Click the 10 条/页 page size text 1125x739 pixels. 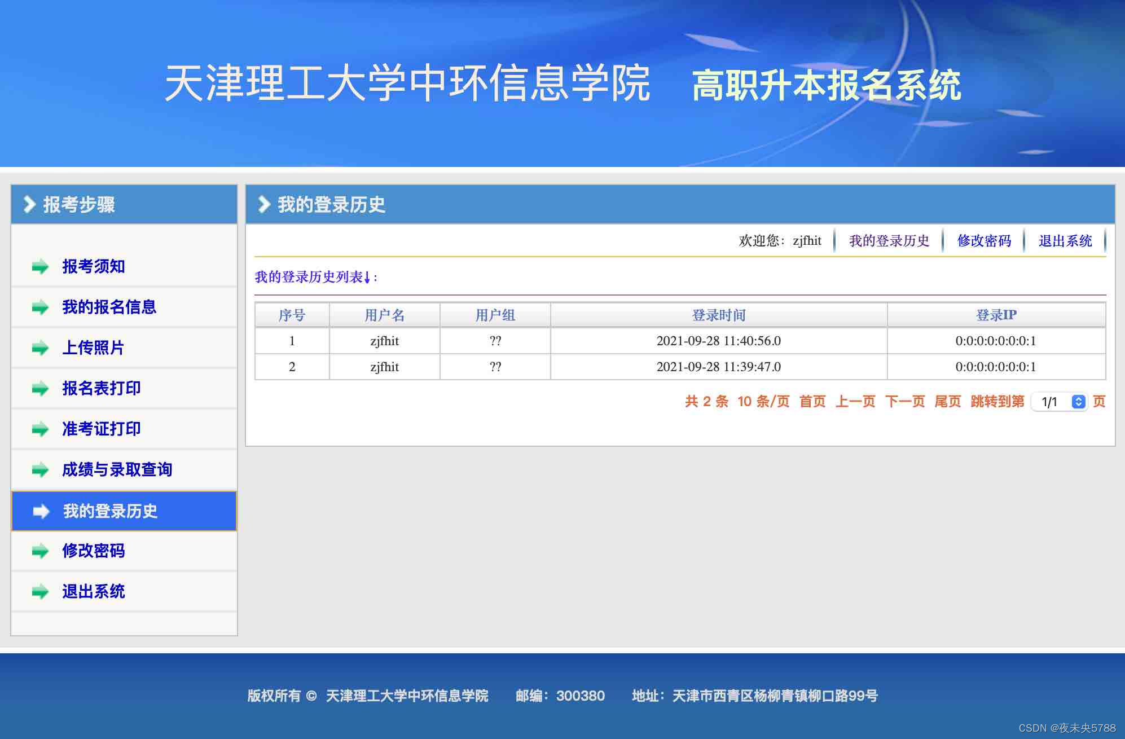[x=763, y=402]
